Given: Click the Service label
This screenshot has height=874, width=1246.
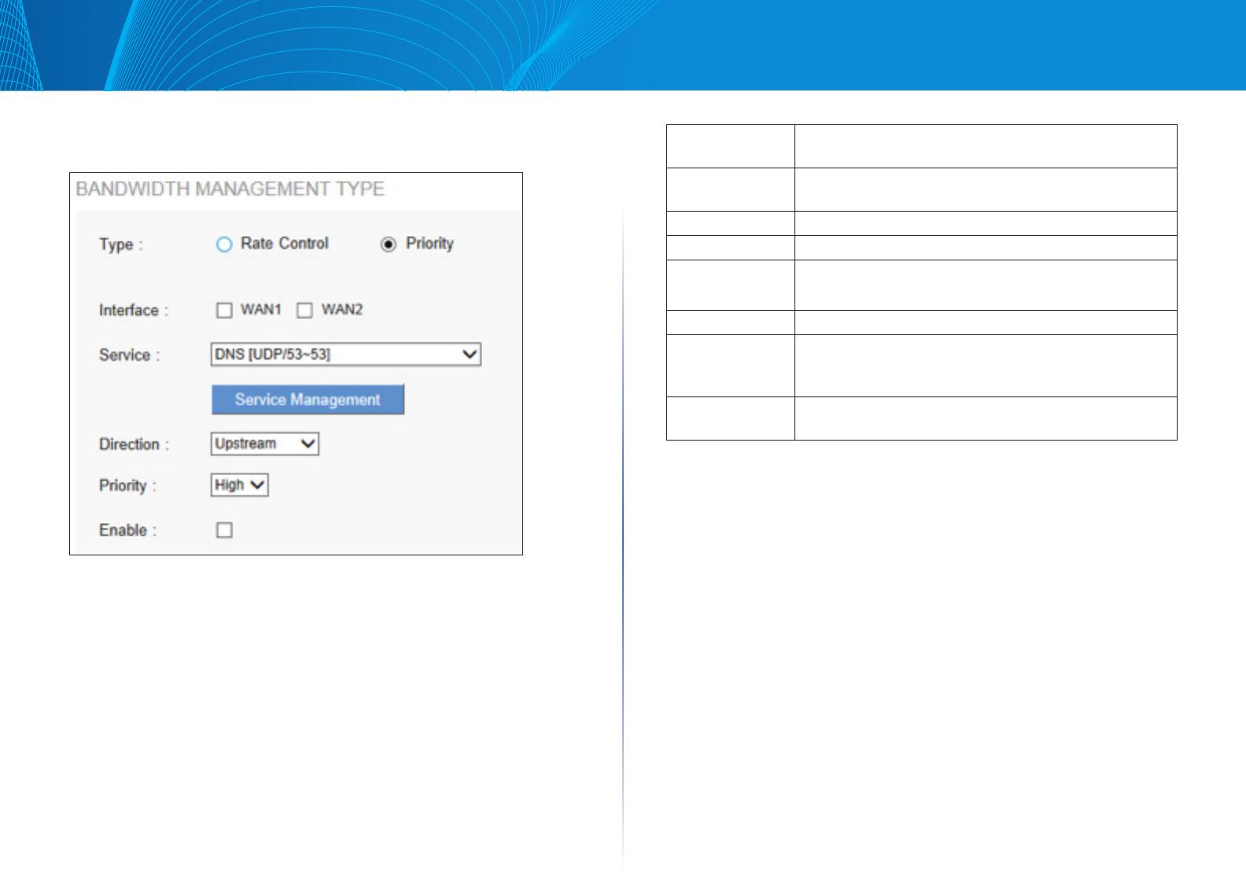Looking at the screenshot, I should pyautogui.click(x=129, y=356).
